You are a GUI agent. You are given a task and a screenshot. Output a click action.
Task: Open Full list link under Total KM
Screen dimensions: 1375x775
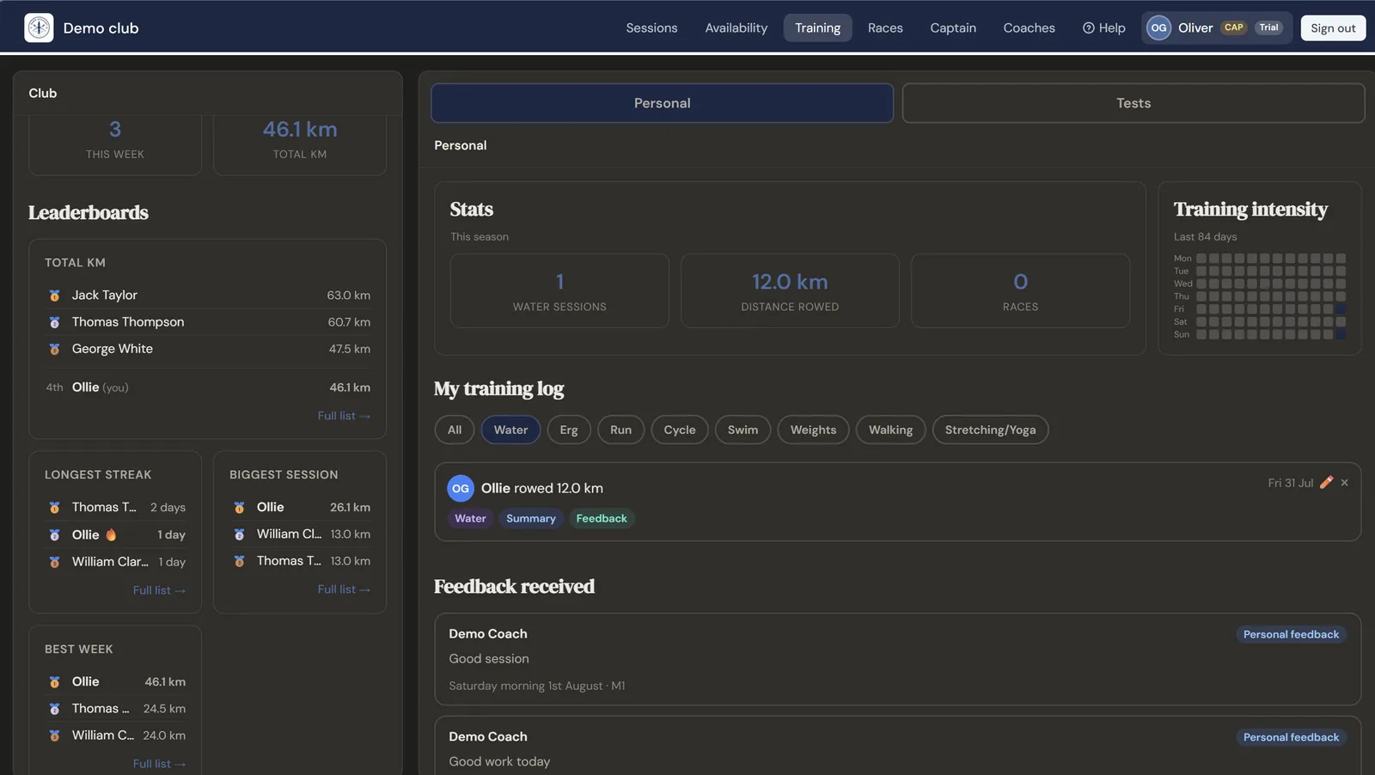point(344,416)
